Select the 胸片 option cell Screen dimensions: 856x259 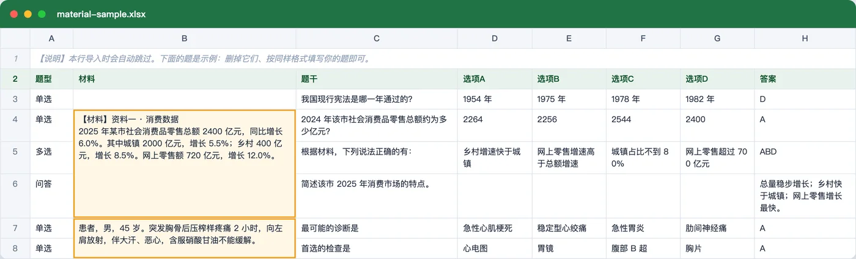[x=717, y=249]
